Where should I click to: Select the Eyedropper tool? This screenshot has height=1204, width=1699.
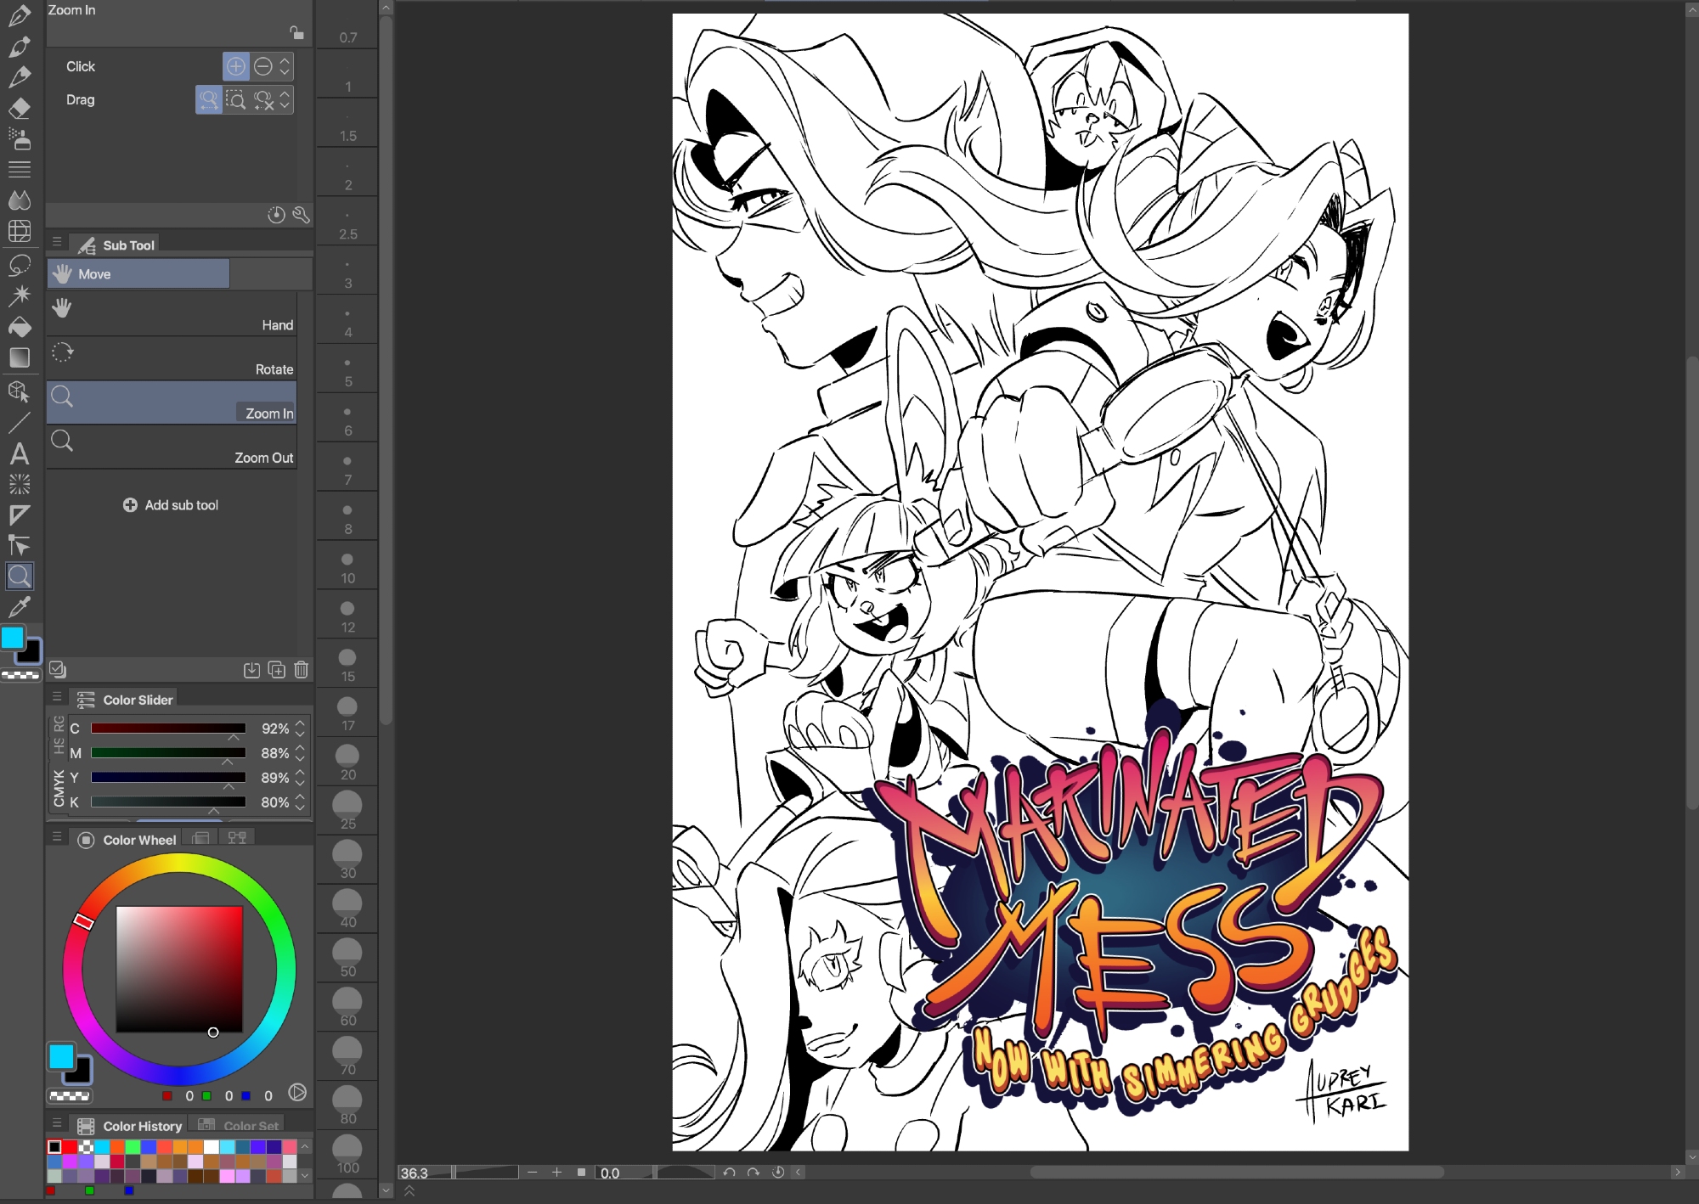20,606
